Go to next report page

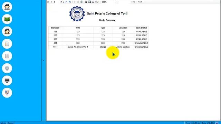point(66,2)
